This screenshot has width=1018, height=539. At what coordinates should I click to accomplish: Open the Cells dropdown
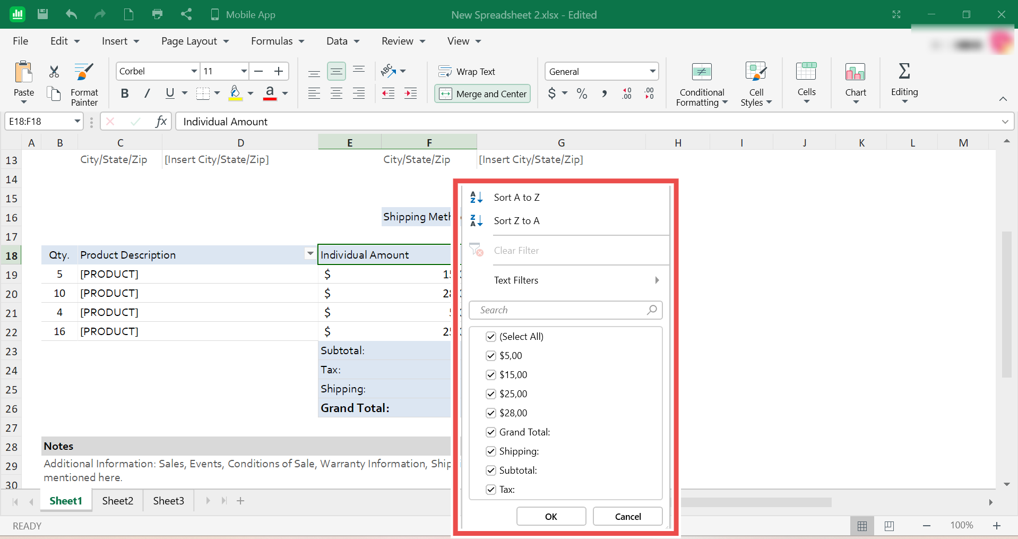coord(806,83)
